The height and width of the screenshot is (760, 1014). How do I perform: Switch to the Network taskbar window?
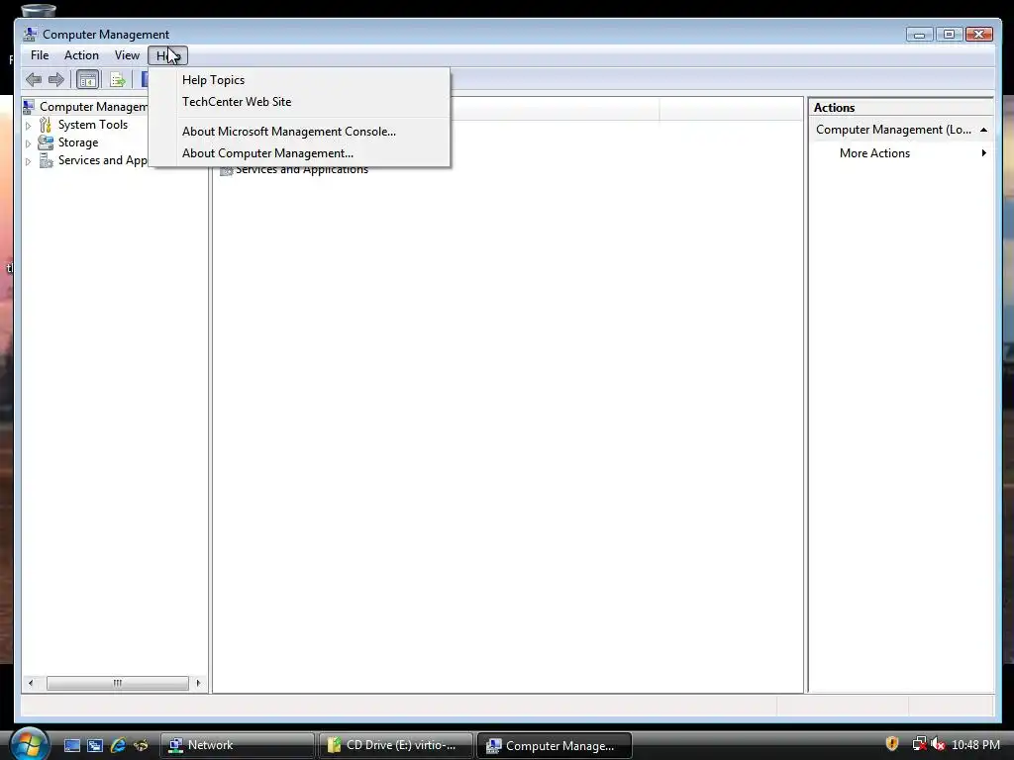(237, 745)
